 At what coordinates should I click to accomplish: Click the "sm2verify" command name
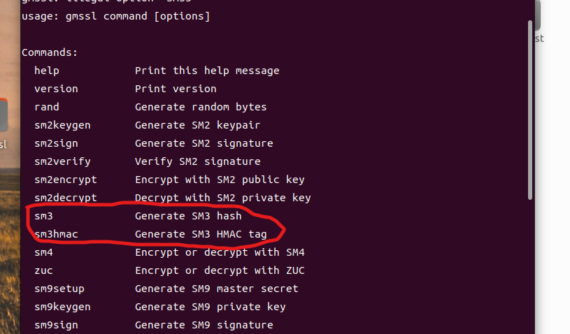click(x=62, y=161)
